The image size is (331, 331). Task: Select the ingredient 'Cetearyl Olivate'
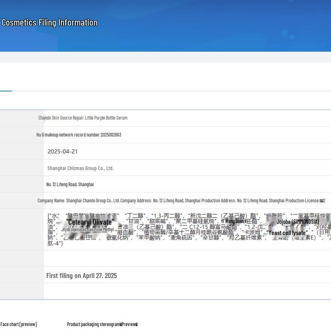(x=90, y=222)
